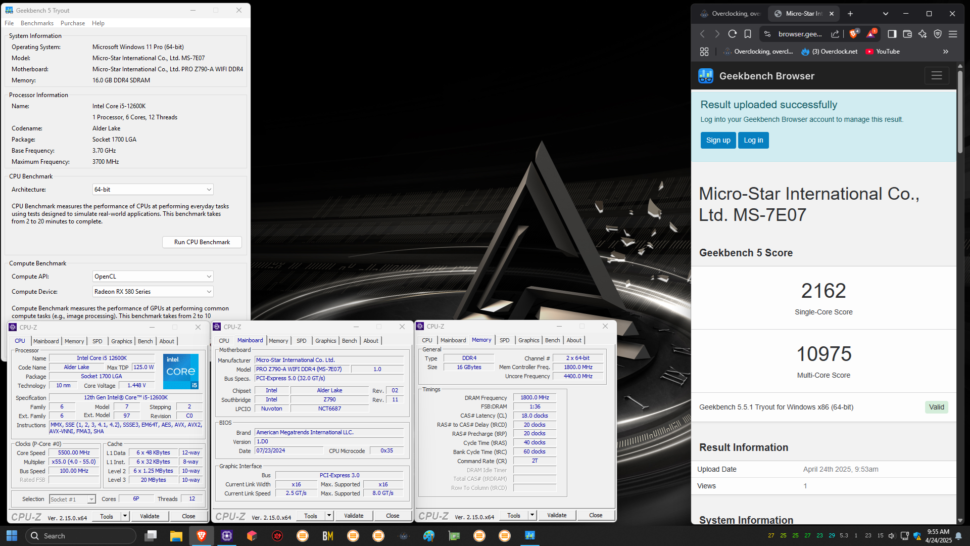Open Bench tab in CPU-Z CPU window

click(x=145, y=341)
